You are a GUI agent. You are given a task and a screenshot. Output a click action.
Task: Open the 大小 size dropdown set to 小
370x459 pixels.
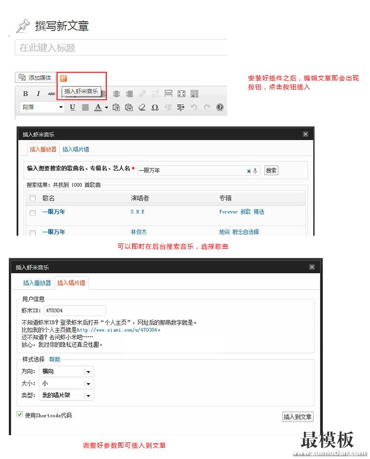click(67, 383)
